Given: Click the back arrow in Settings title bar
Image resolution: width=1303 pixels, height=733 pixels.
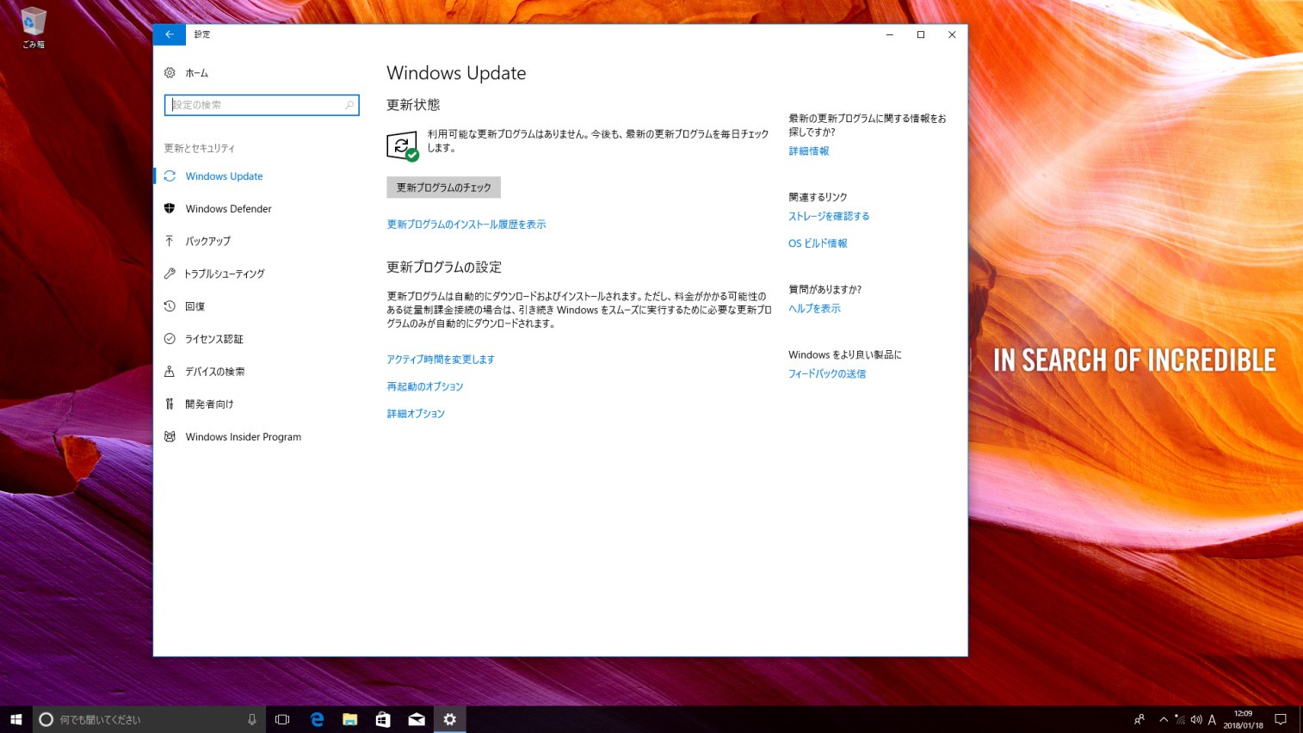Looking at the screenshot, I should point(170,34).
